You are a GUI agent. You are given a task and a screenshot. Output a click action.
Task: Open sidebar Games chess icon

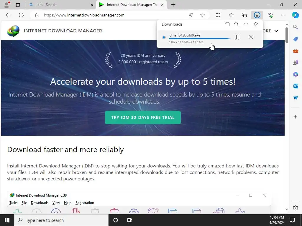(296, 62)
